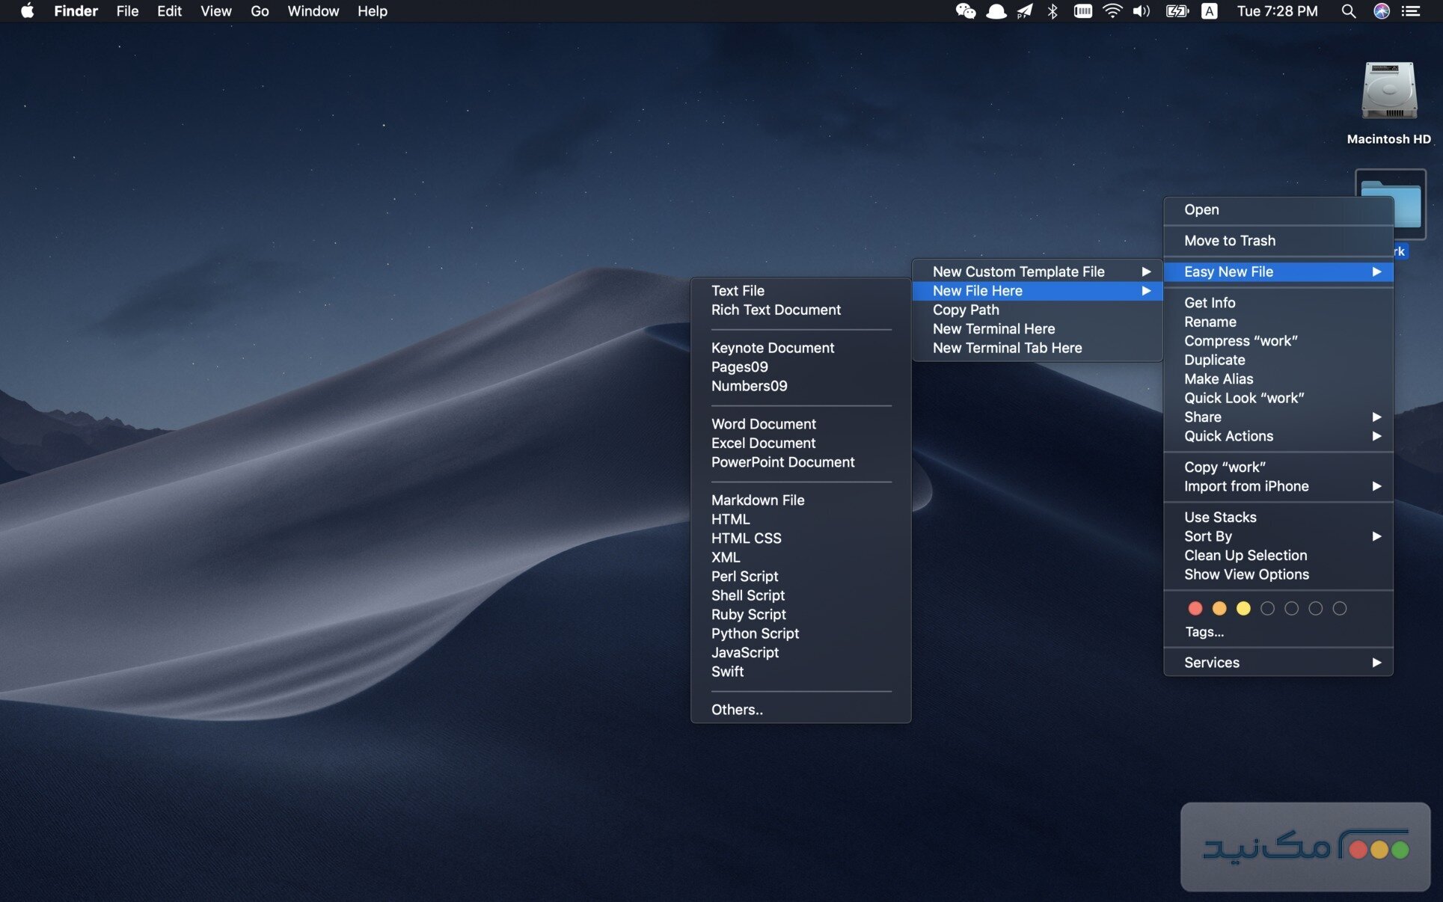
Task: Click the battery charging status icon
Action: [1177, 11]
